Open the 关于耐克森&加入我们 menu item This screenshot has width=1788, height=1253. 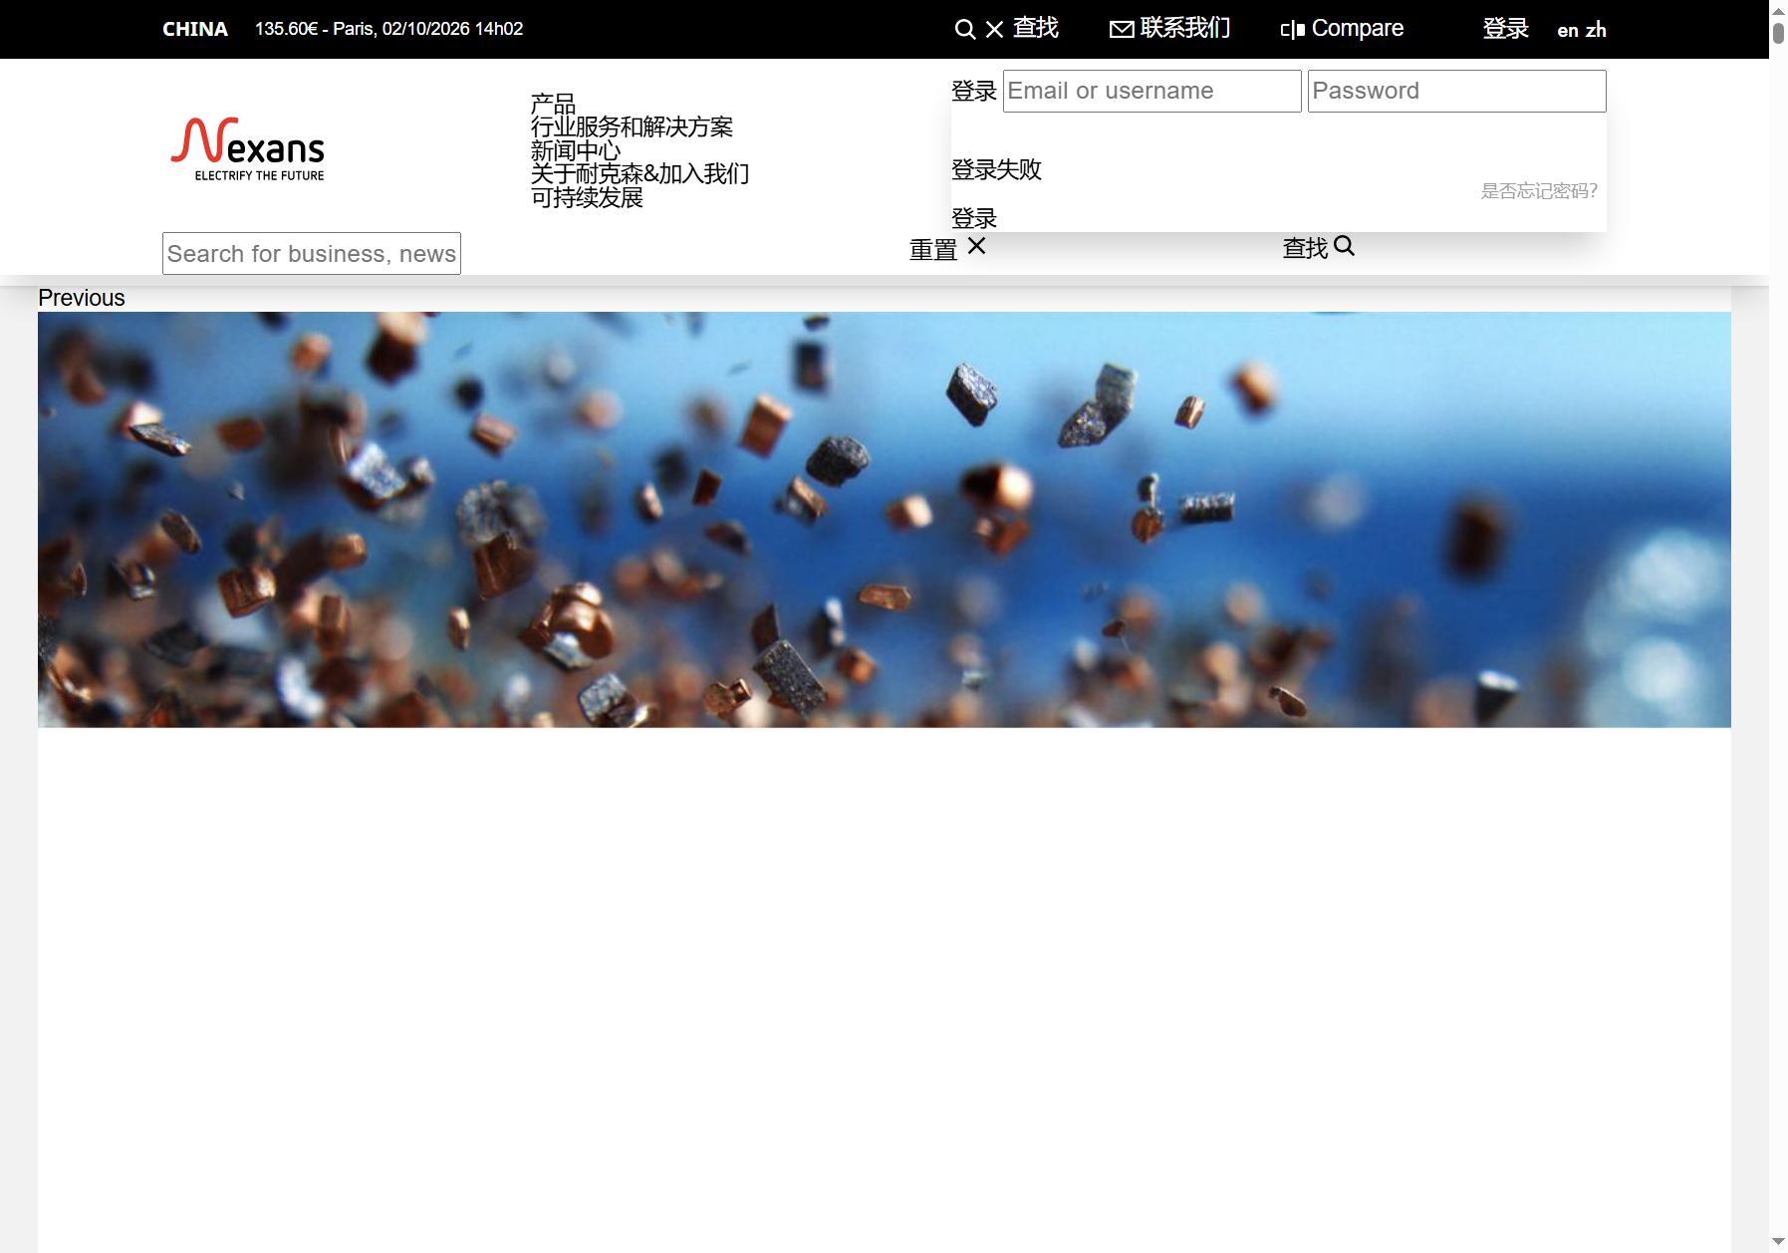click(x=639, y=173)
